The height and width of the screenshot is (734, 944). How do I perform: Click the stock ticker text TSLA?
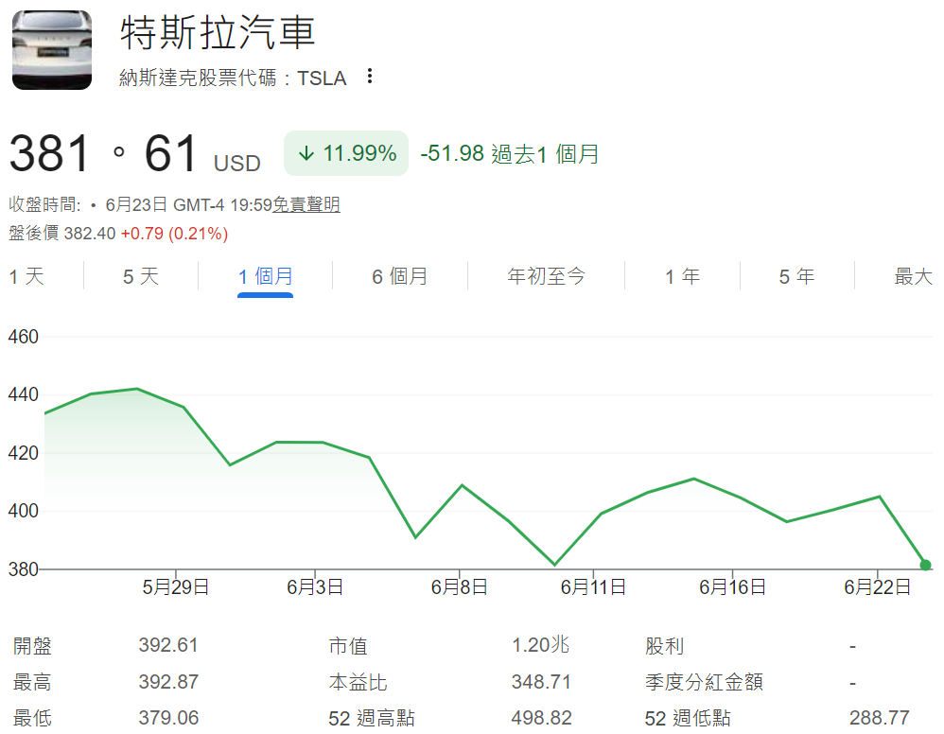pos(322,79)
